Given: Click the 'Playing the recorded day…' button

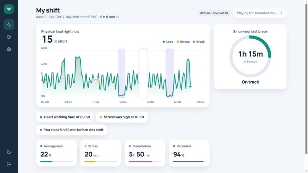Looking at the screenshot, I should pos(260,13).
